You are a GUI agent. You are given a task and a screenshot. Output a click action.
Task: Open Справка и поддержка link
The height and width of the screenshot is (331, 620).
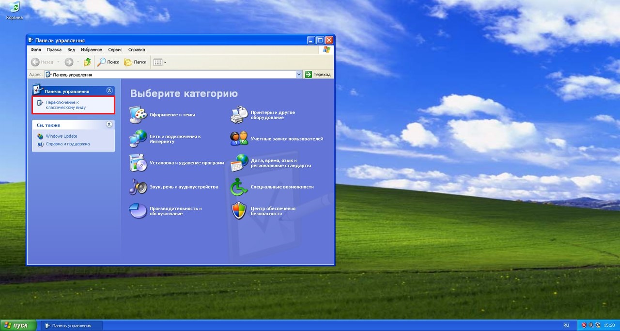pos(67,144)
